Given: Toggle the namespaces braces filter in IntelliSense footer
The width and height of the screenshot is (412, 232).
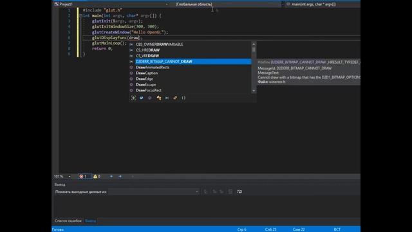Looking at the screenshot, I should click(183, 98).
